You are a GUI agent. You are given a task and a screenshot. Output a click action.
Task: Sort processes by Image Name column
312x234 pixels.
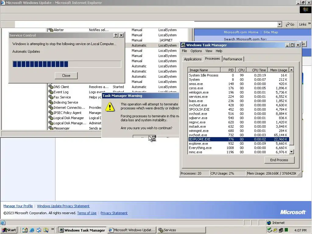click(204, 70)
